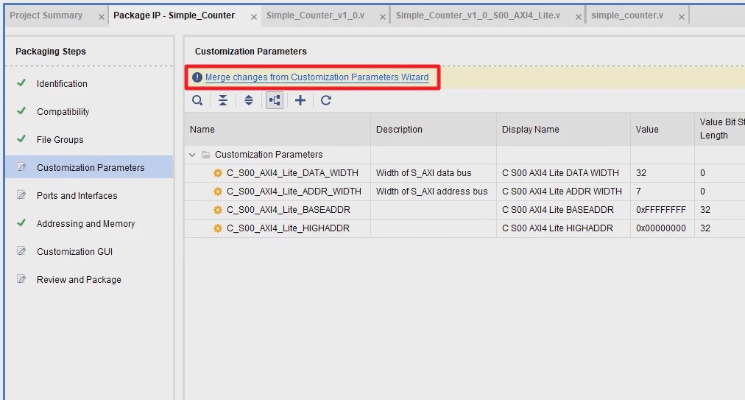Click 'C S00 AXI4 Lite DATA WIDTH' display name
745x400 pixels.
click(560, 173)
